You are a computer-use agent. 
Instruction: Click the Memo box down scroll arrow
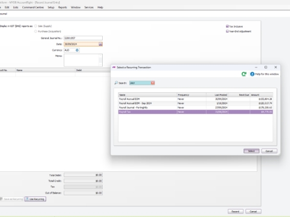pos(100,64)
